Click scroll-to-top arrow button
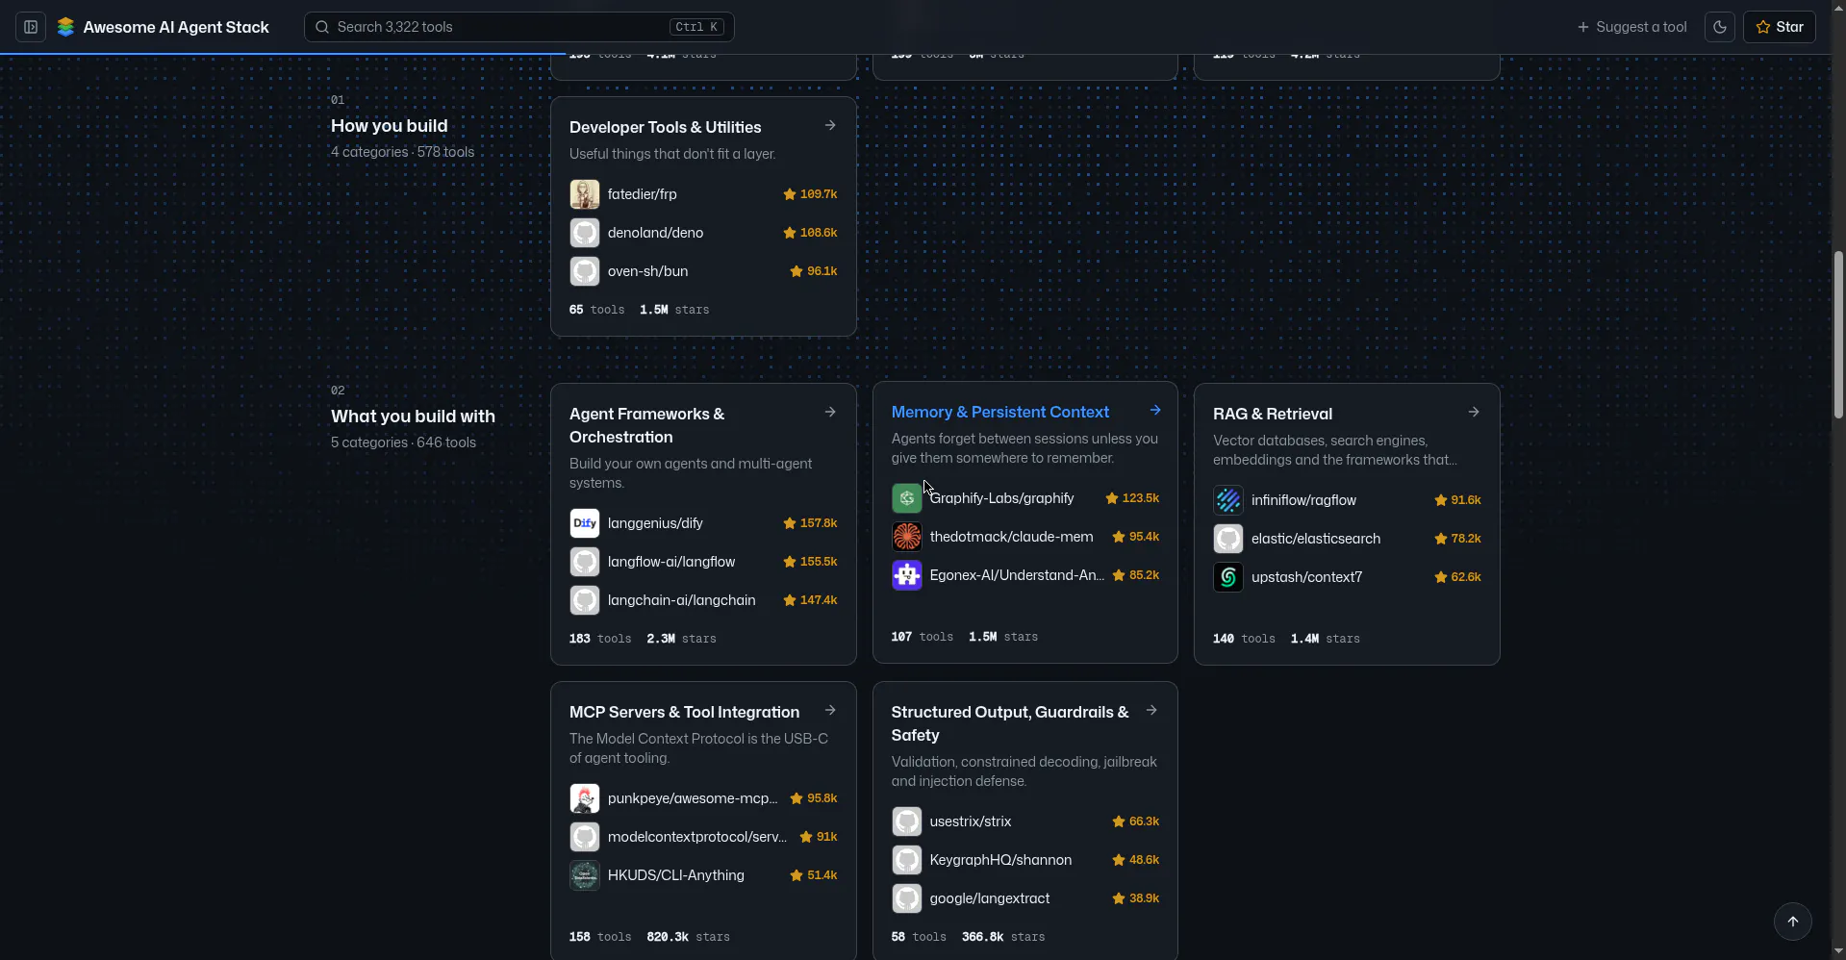 click(1793, 922)
